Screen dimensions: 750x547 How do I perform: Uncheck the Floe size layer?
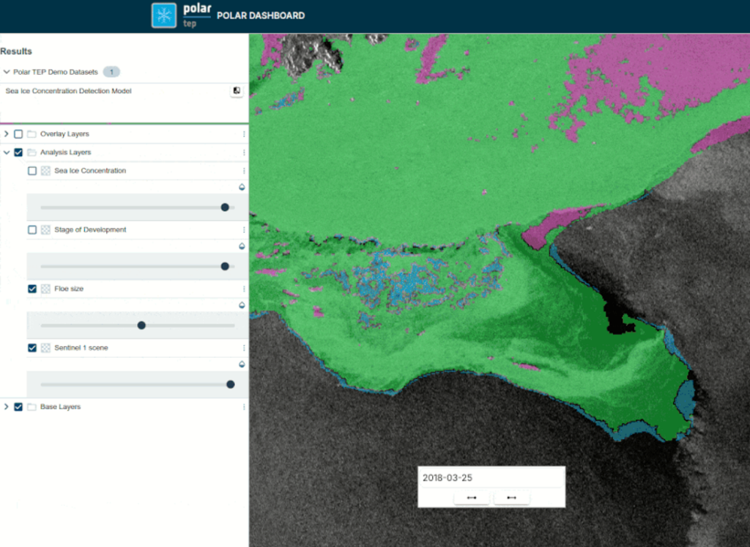pyautogui.click(x=32, y=289)
